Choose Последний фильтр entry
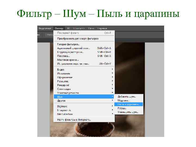 coord(84,33)
